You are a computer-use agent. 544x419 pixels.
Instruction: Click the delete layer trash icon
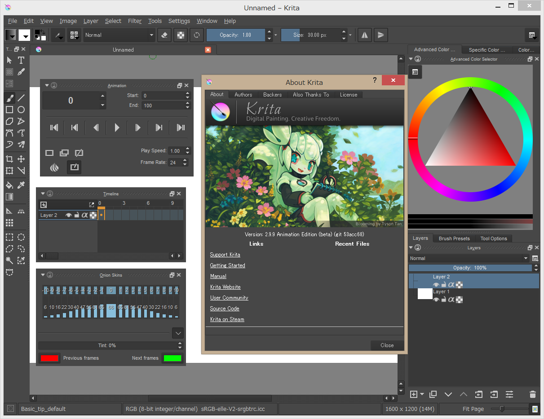(533, 394)
